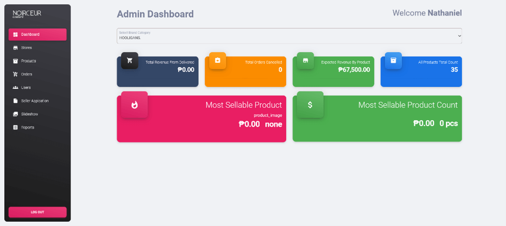Click the Dashboard icon in sidebar
Viewport: 506px width, 226px height.
tap(15, 34)
